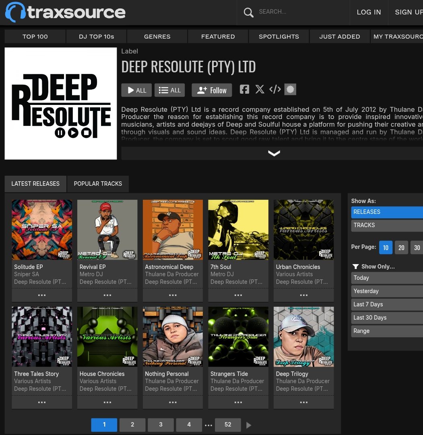Image resolution: width=423 pixels, height=435 pixels.
Task: Open the Strangers Tide release title
Action: click(229, 374)
